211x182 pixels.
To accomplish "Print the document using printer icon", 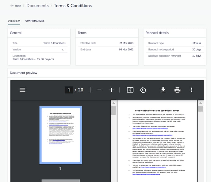I will (177, 90).
